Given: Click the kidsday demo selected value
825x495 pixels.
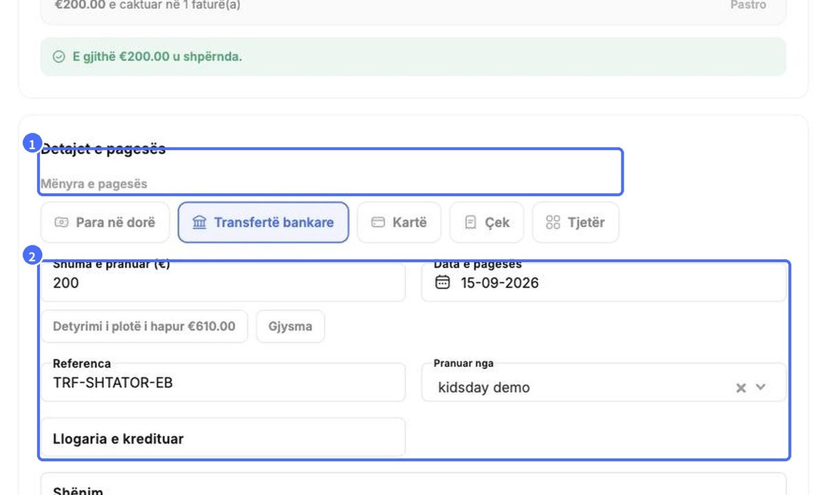Looking at the screenshot, I should pyautogui.click(x=484, y=388).
